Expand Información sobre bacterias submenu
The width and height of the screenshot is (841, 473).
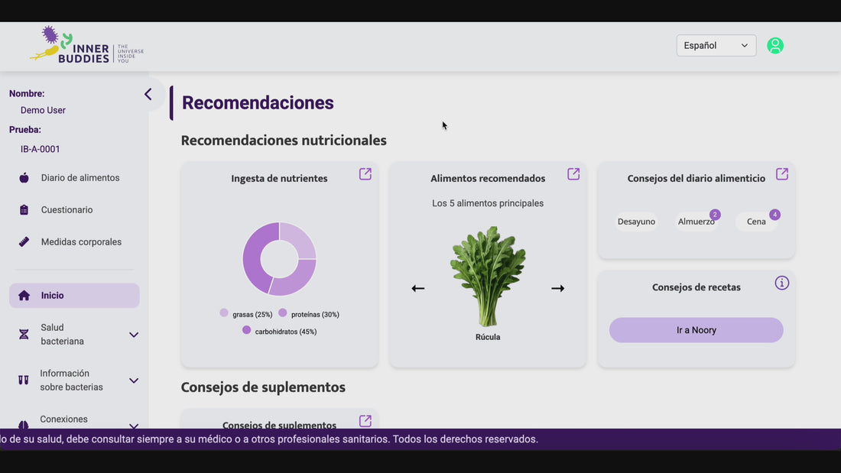click(x=134, y=381)
